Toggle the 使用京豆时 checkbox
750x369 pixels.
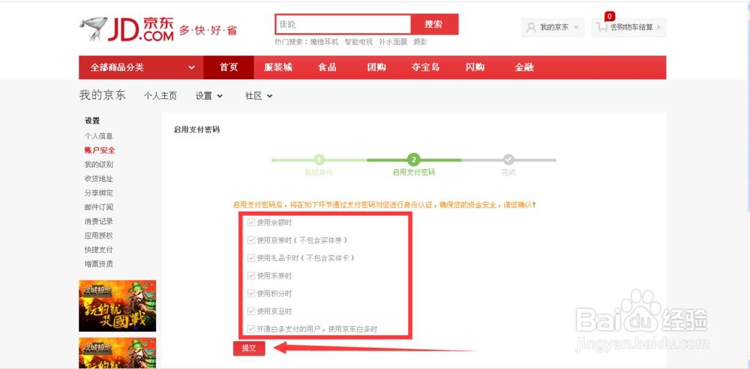point(251,311)
